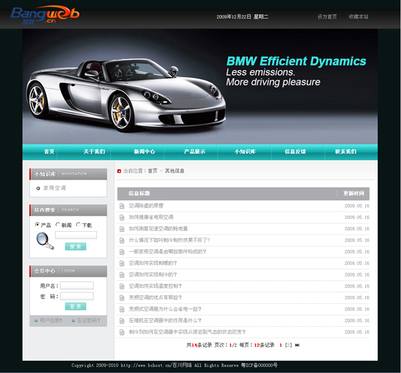401x373 pixels.
Task: Select the 下载 radio button
Action: (79, 225)
